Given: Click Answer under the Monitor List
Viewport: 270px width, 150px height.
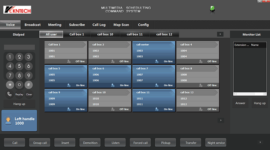Looking at the screenshot, I should coord(240,103).
